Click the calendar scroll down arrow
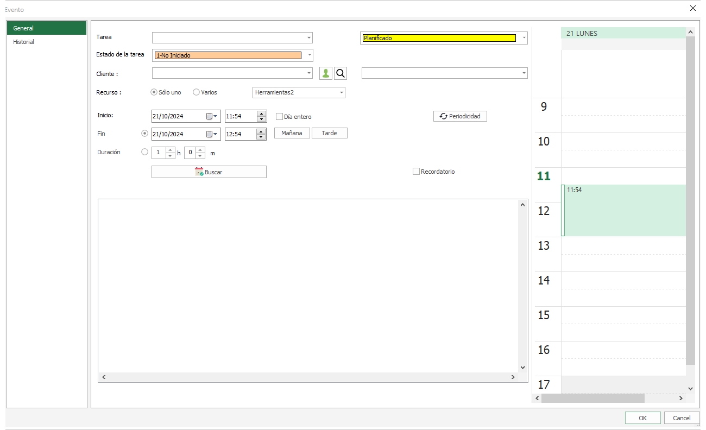This screenshot has width=706, height=430. click(691, 388)
